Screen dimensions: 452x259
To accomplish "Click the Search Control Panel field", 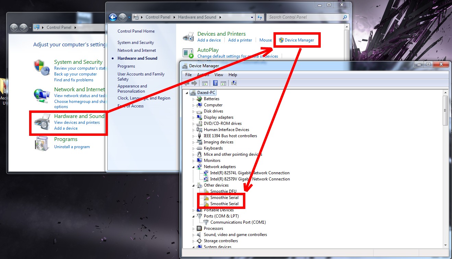I will (x=304, y=17).
